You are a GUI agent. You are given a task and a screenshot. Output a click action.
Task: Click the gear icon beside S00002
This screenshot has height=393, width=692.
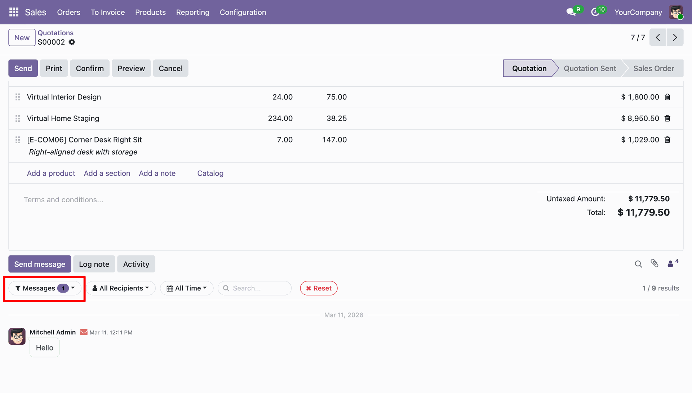click(72, 42)
